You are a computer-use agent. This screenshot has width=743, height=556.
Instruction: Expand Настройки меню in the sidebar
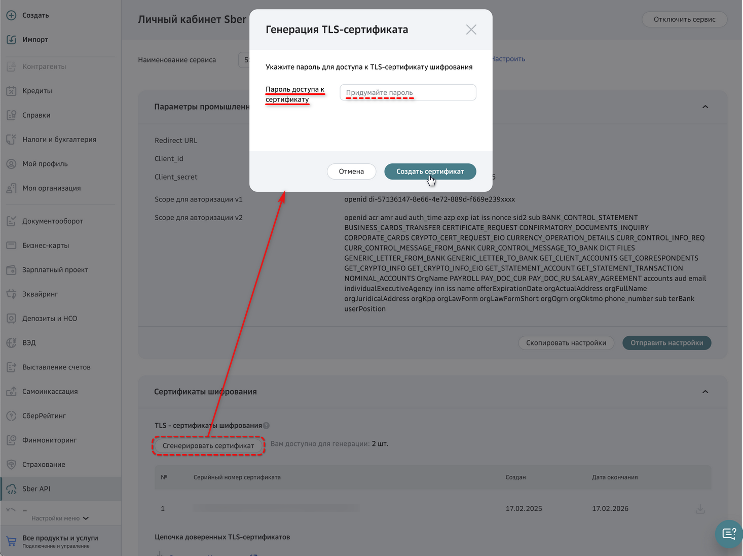click(x=60, y=518)
